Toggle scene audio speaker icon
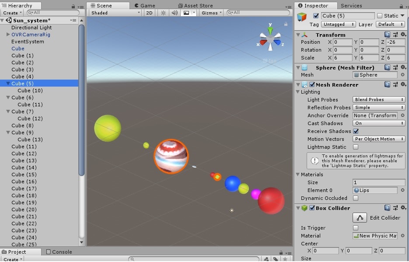This screenshot has height=262, width=409. pyautogui.click(x=175, y=13)
